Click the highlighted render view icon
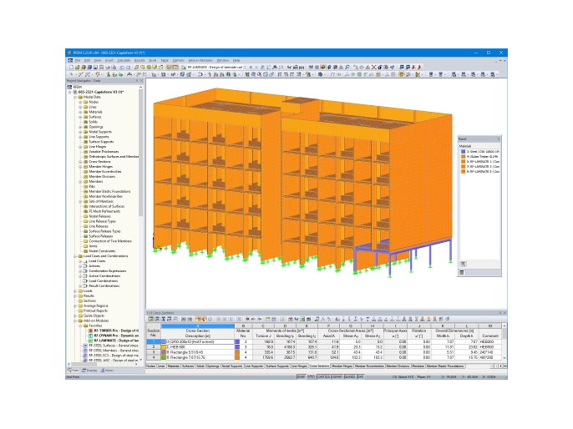 click(323, 67)
